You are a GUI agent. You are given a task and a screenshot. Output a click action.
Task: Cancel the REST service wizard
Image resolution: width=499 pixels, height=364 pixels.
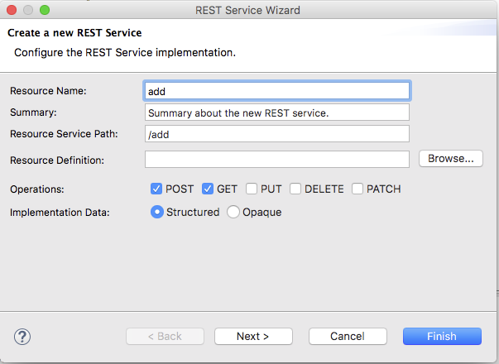[348, 337]
